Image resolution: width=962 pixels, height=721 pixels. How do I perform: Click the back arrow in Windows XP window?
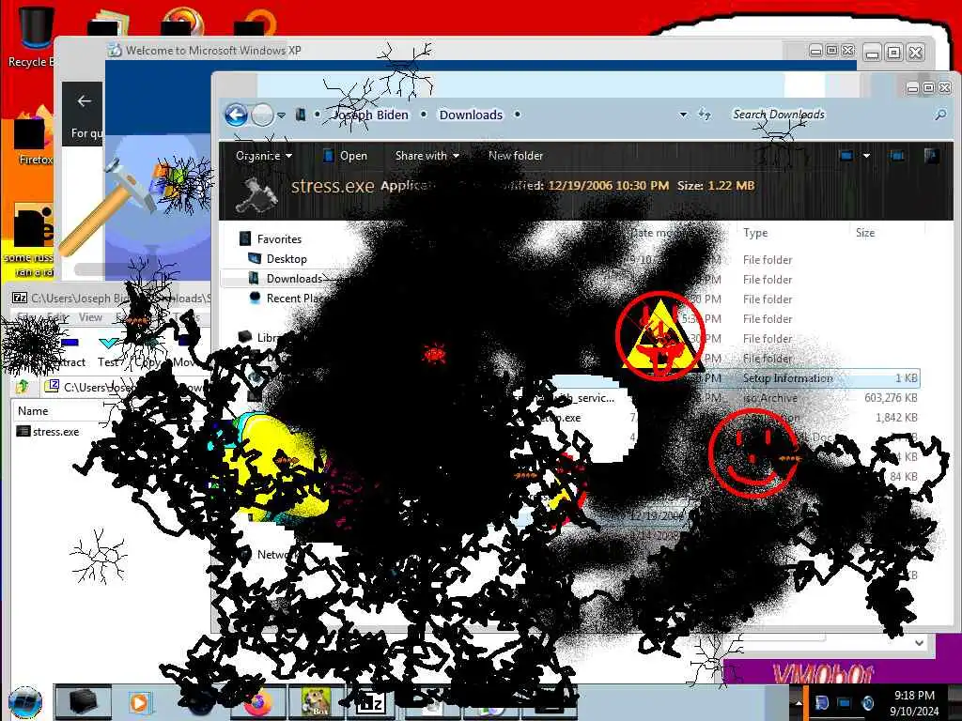click(84, 101)
